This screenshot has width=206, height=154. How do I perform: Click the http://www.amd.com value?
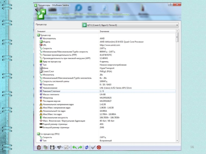point(110,45)
